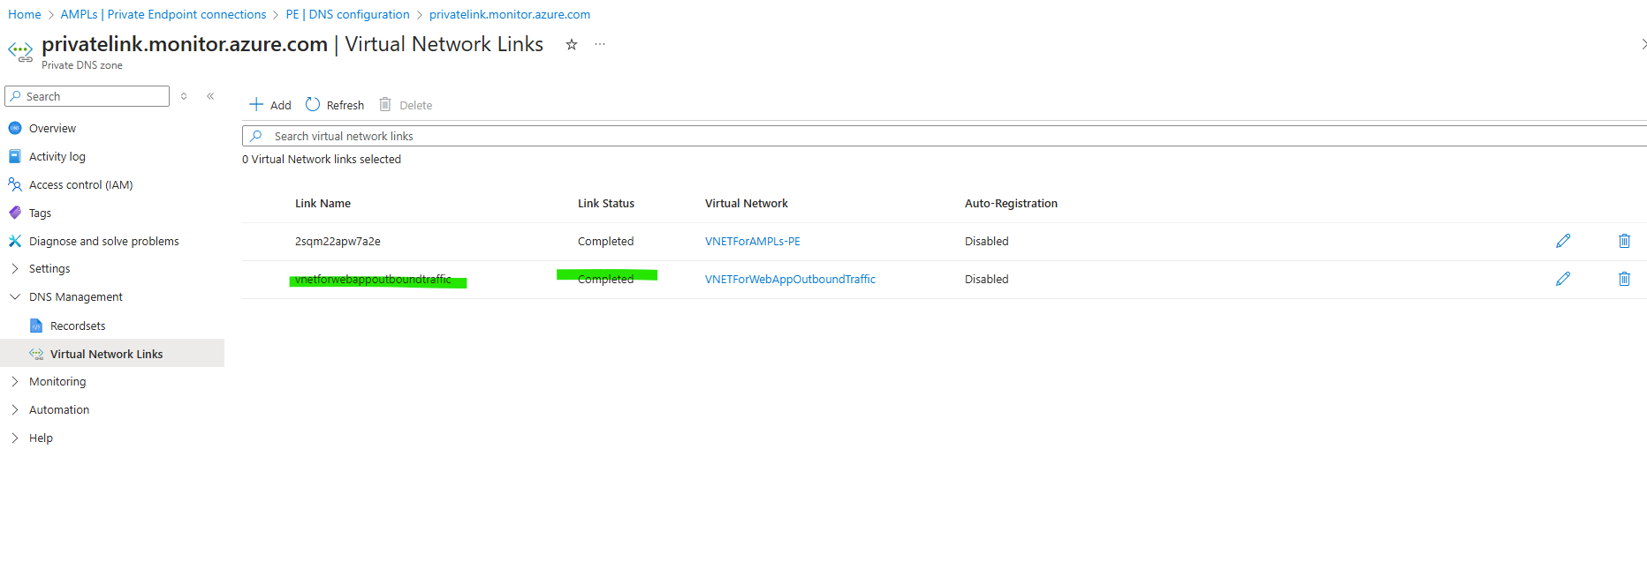Open the VNETForAMPLs-PE virtual network link
The height and width of the screenshot is (569, 1647).
752,241
